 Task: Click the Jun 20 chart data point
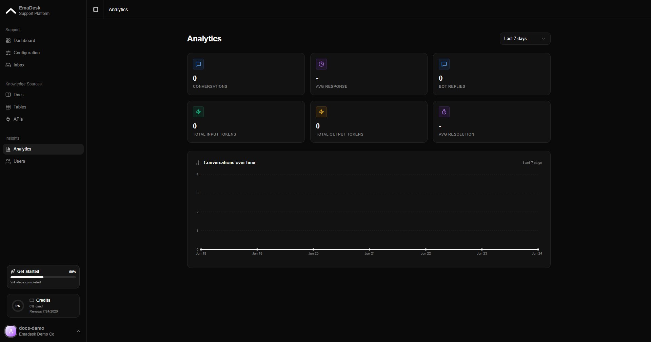tap(313, 249)
